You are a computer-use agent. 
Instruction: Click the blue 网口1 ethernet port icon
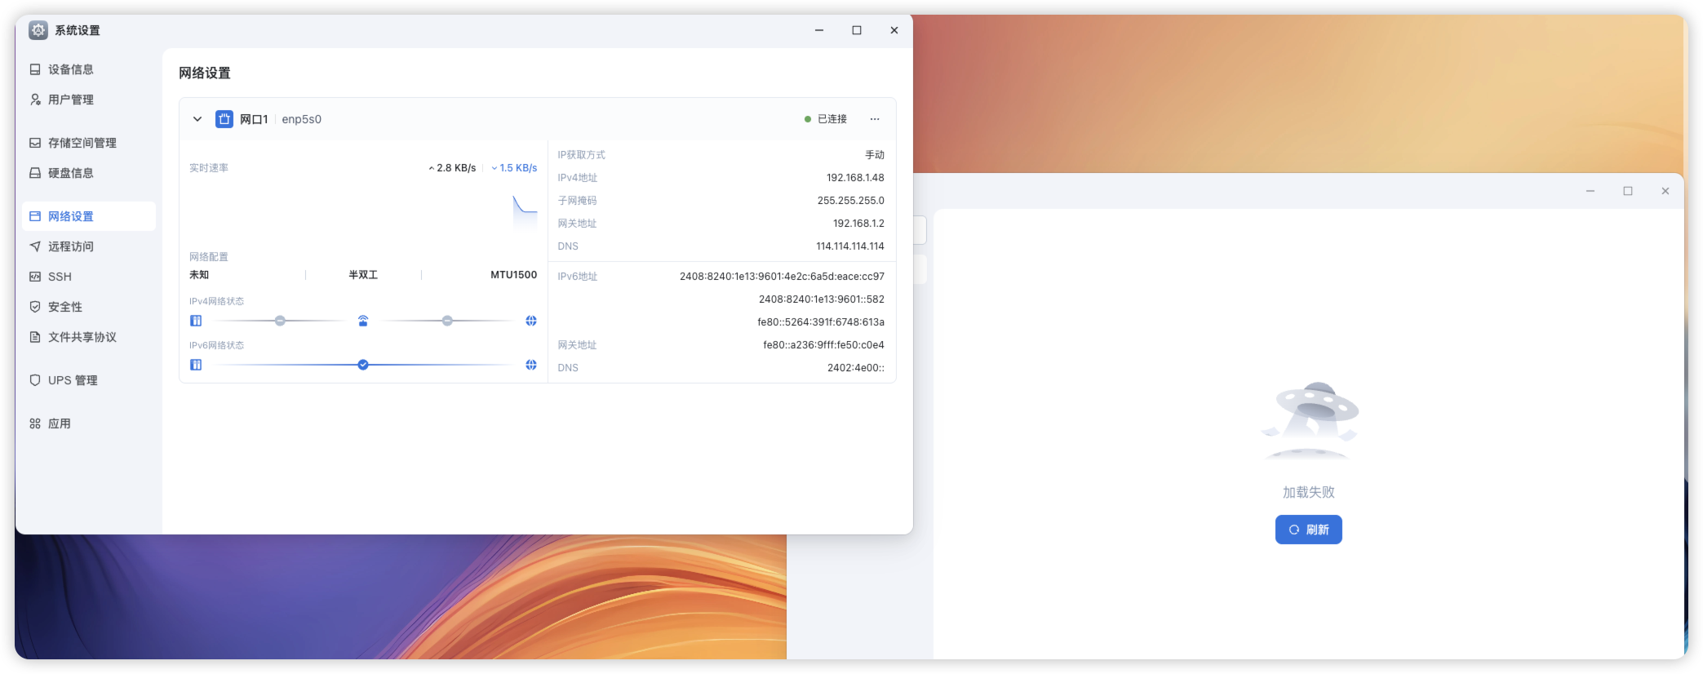(x=224, y=119)
